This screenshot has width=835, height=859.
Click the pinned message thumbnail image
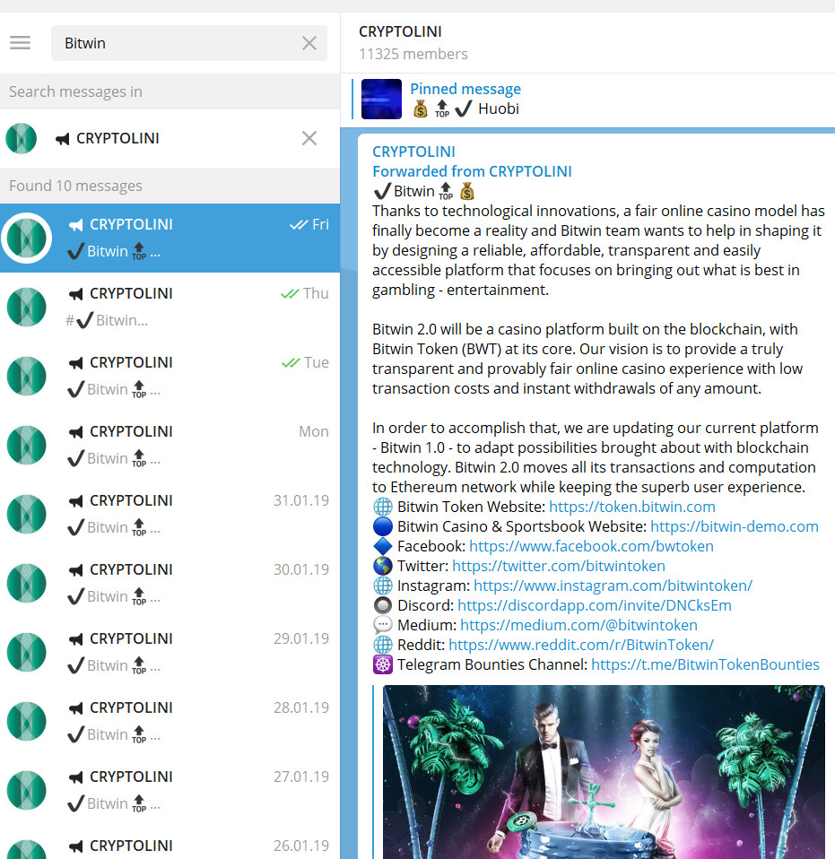coord(381,100)
